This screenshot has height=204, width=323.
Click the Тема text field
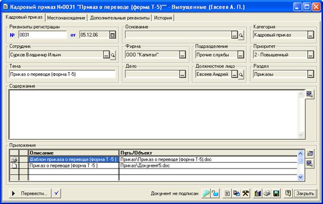click(62, 74)
